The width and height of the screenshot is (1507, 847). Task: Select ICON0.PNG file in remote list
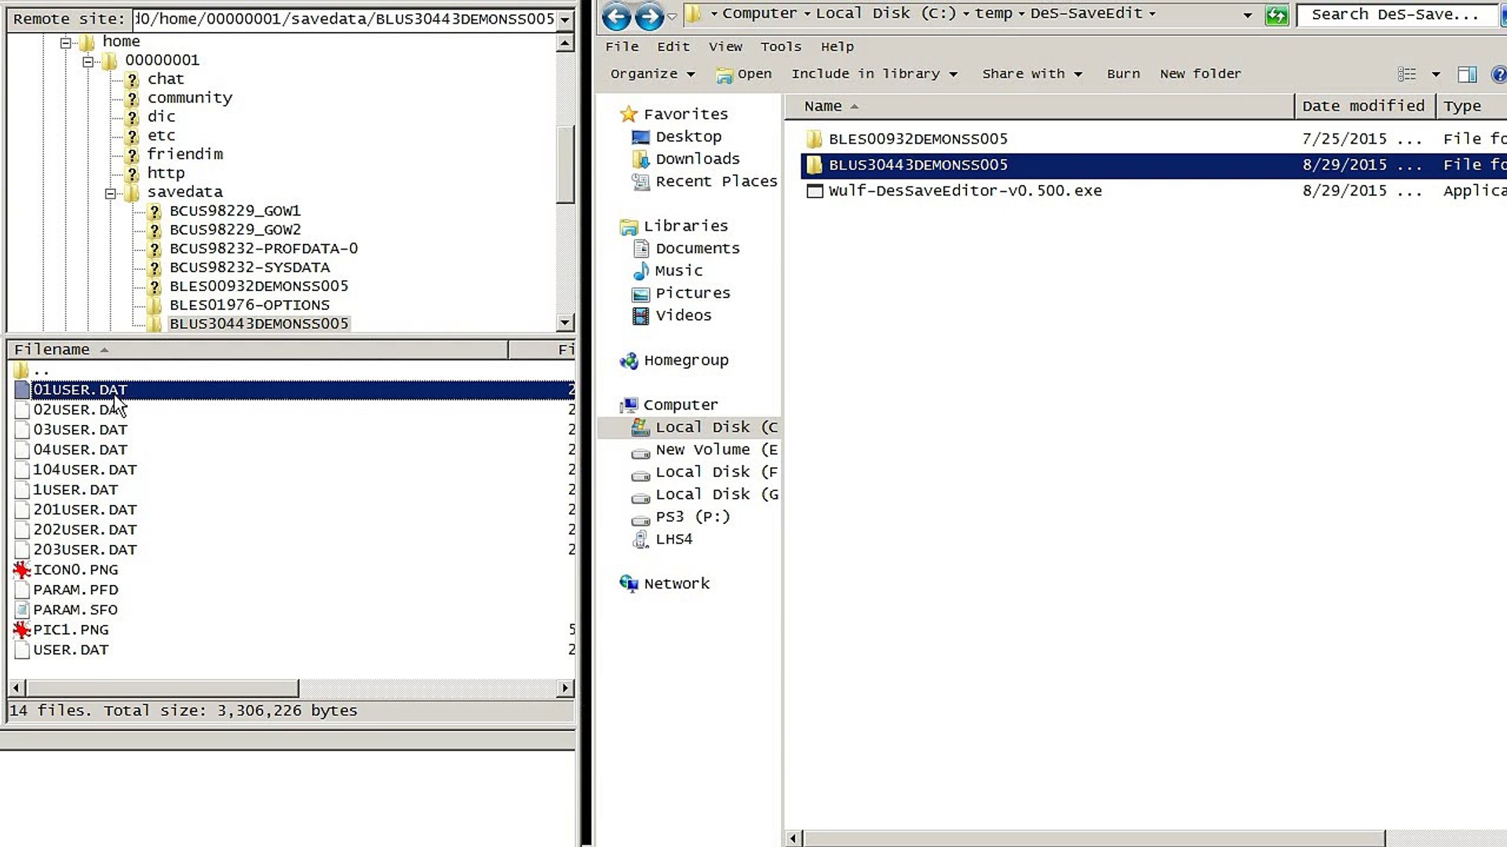(x=75, y=570)
